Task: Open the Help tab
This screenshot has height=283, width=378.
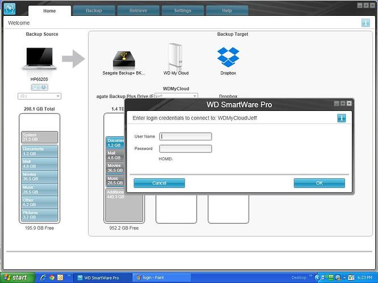Action: coord(227,11)
